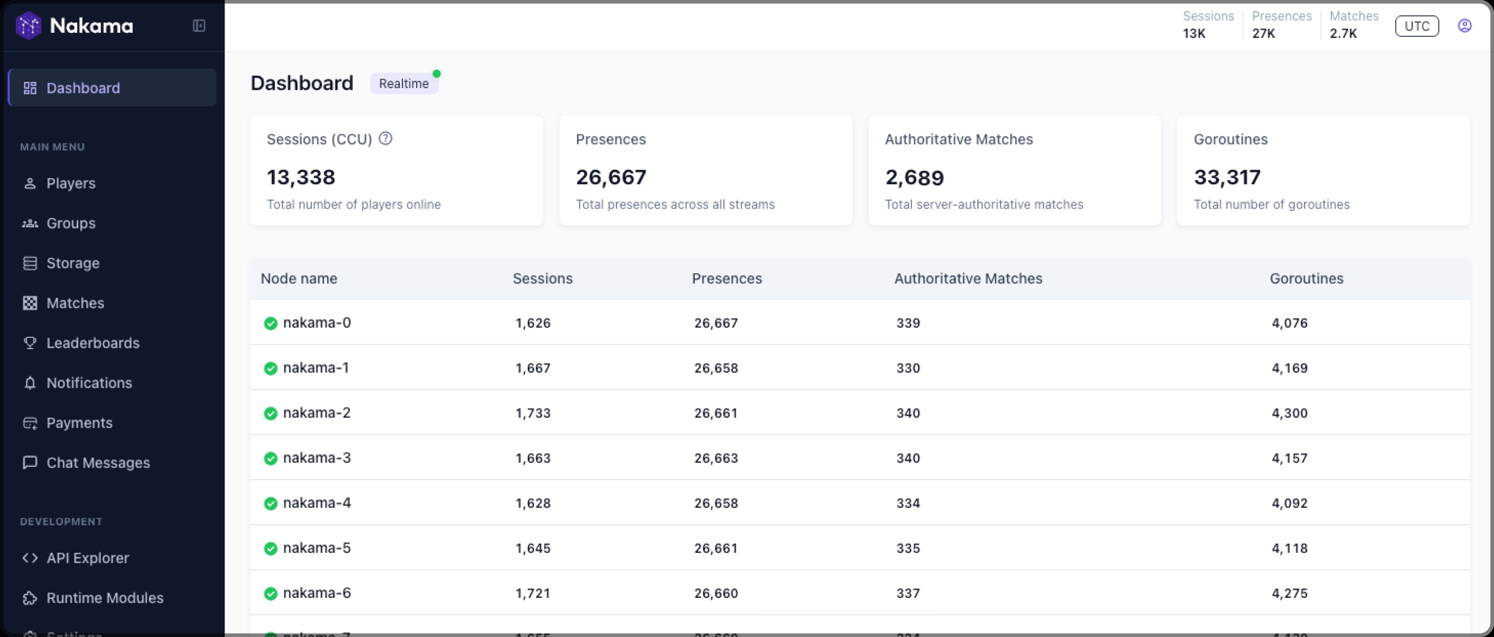Click the Storage database icon
1494x637 pixels.
30,263
